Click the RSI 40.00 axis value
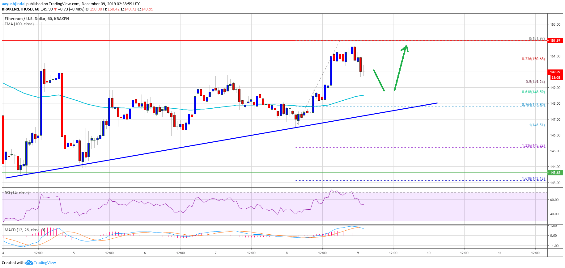Viewport: 565px width, 268px height. pyautogui.click(x=554, y=214)
